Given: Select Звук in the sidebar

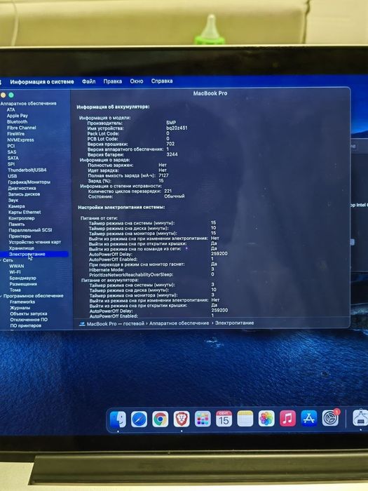Looking at the screenshot, I should pyautogui.click(x=13, y=200).
